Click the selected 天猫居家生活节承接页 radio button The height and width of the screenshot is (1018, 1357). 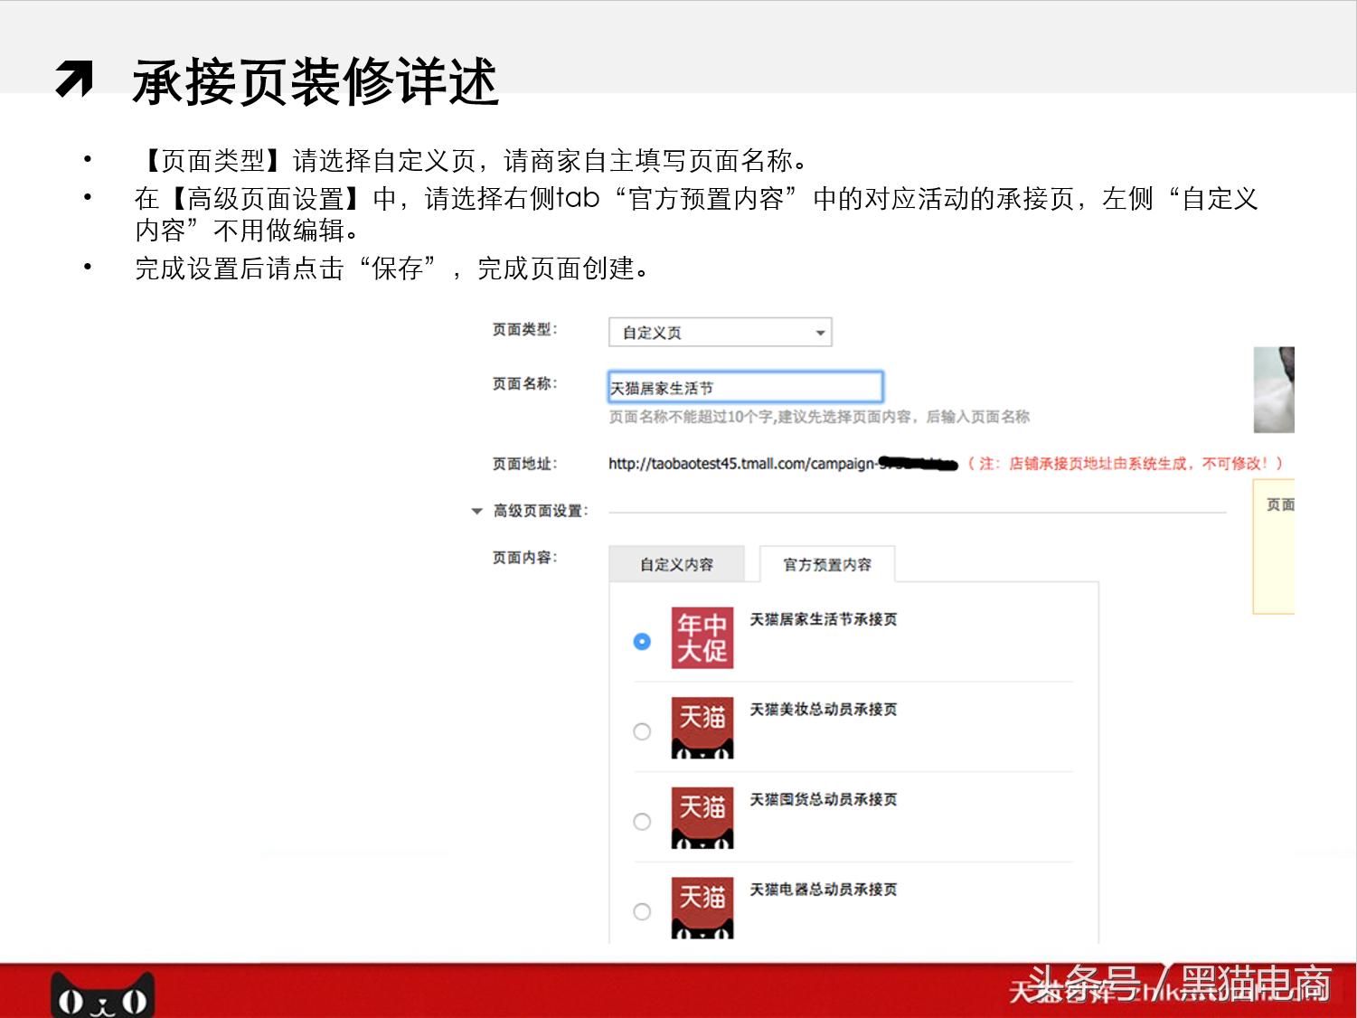[642, 642]
